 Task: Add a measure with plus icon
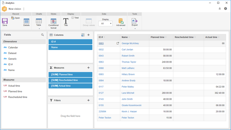point(88,68)
